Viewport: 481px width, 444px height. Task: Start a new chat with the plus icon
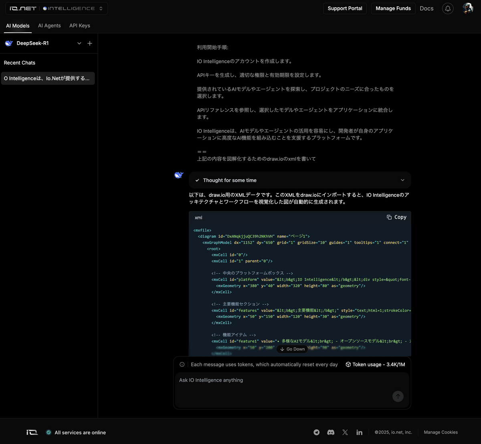pos(90,43)
